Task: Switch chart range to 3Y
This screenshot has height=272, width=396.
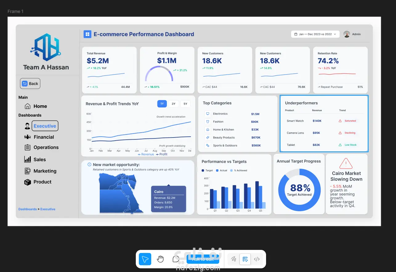Action: [x=174, y=104]
